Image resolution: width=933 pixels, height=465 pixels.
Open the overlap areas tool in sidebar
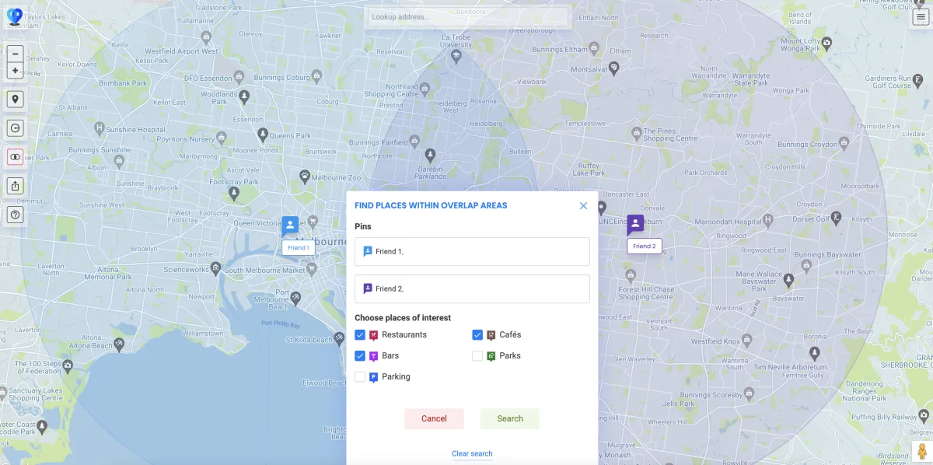(15, 157)
